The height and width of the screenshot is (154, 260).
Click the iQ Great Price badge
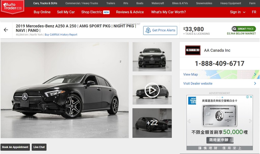point(243,29)
